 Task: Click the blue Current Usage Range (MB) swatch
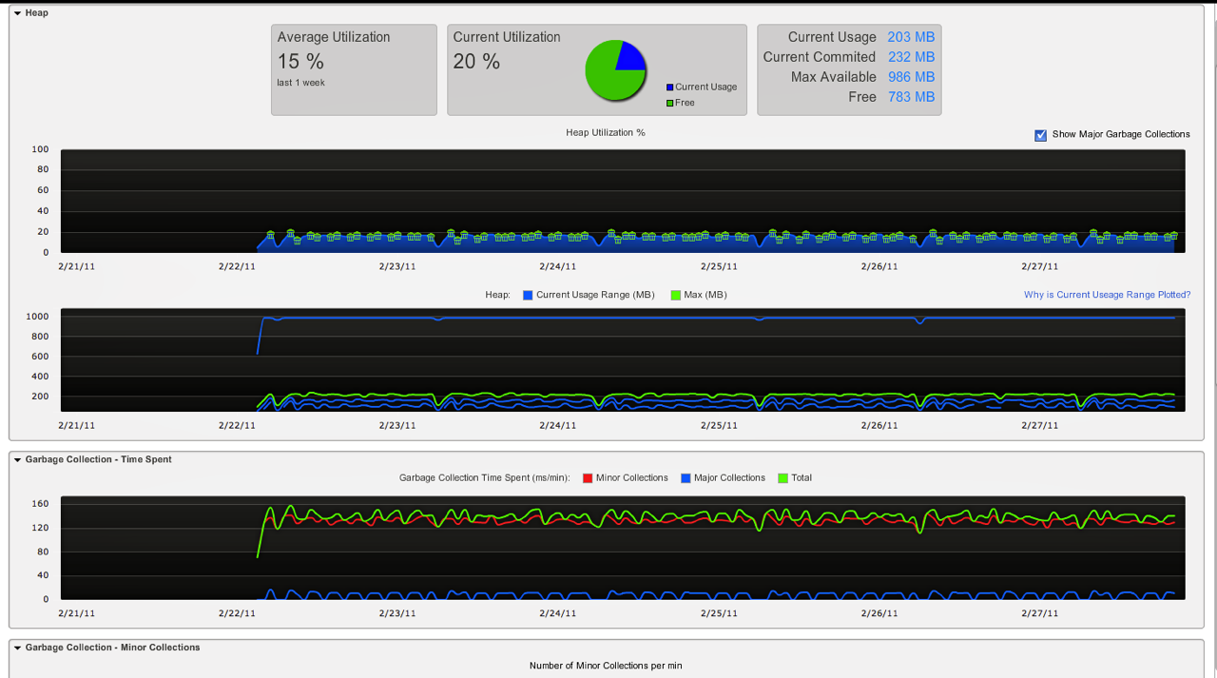[x=528, y=296]
